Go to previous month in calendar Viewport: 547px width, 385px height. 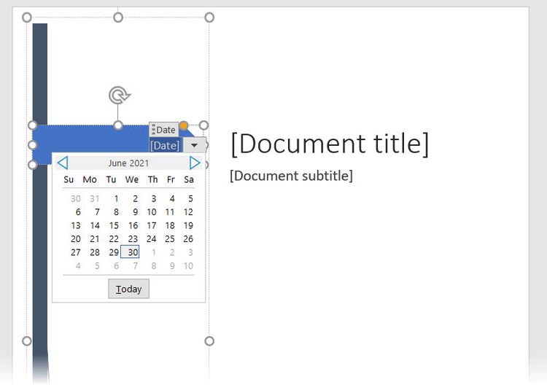[x=63, y=163]
